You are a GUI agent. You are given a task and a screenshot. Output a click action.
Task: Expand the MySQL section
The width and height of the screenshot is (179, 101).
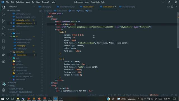(12, 86)
